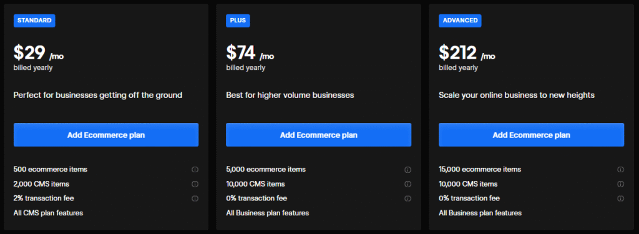Click the $29 /mo price
Image resolution: width=639 pixels, height=234 pixels.
pyautogui.click(x=39, y=53)
